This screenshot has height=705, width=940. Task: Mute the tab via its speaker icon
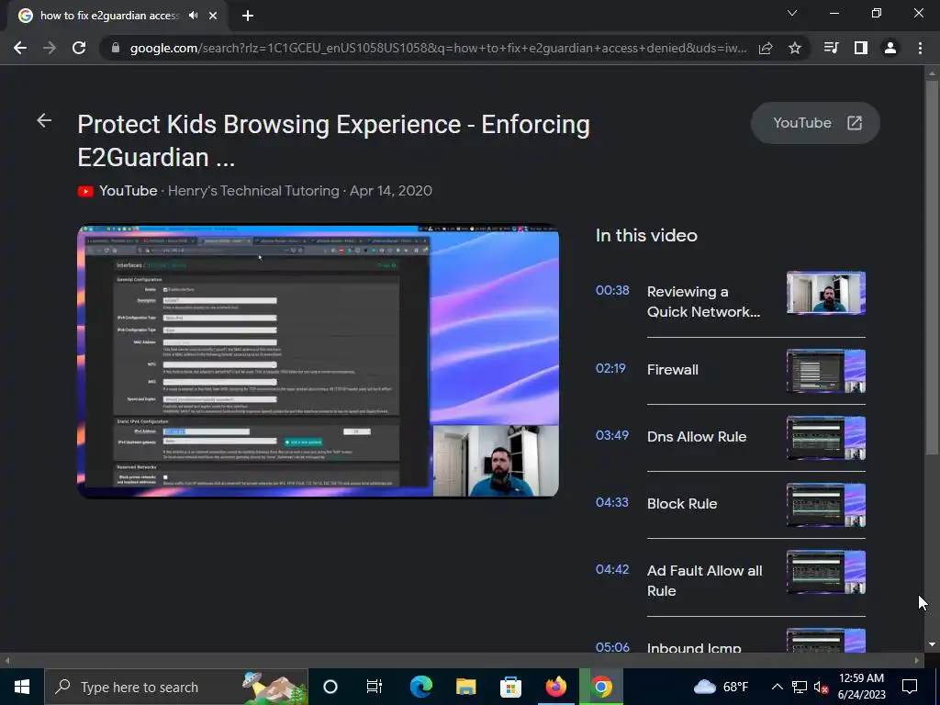pyautogui.click(x=193, y=16)
